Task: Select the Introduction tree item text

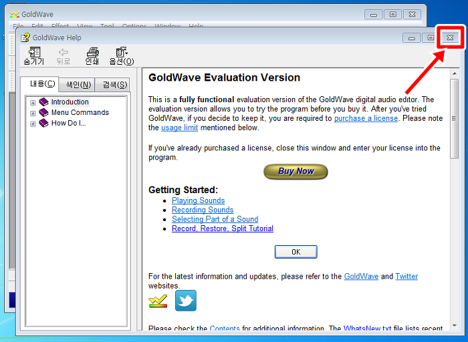Action: pos(70,102)
